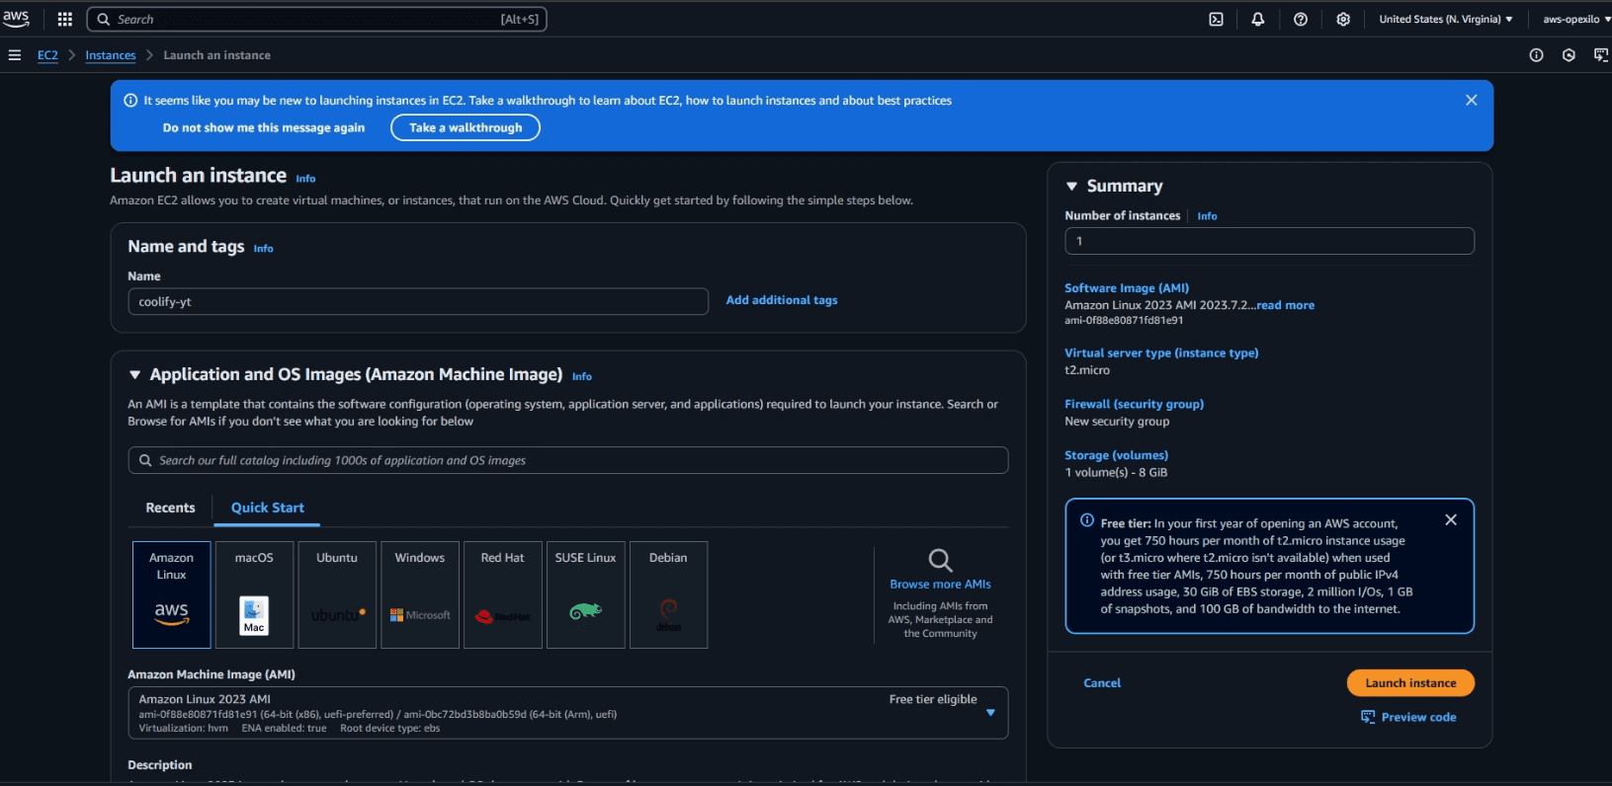
Task: Go to EC2 in the breadcrumb
Action: (x=47, y=55)
